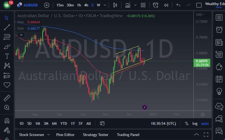Show All available date range

(89, 123)
